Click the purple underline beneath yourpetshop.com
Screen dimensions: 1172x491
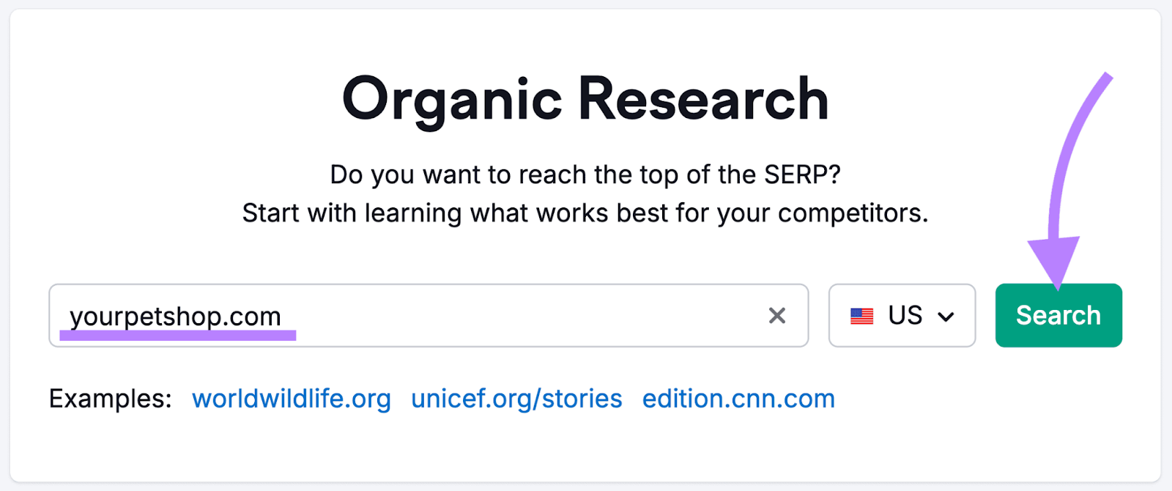tap(178, 334)
